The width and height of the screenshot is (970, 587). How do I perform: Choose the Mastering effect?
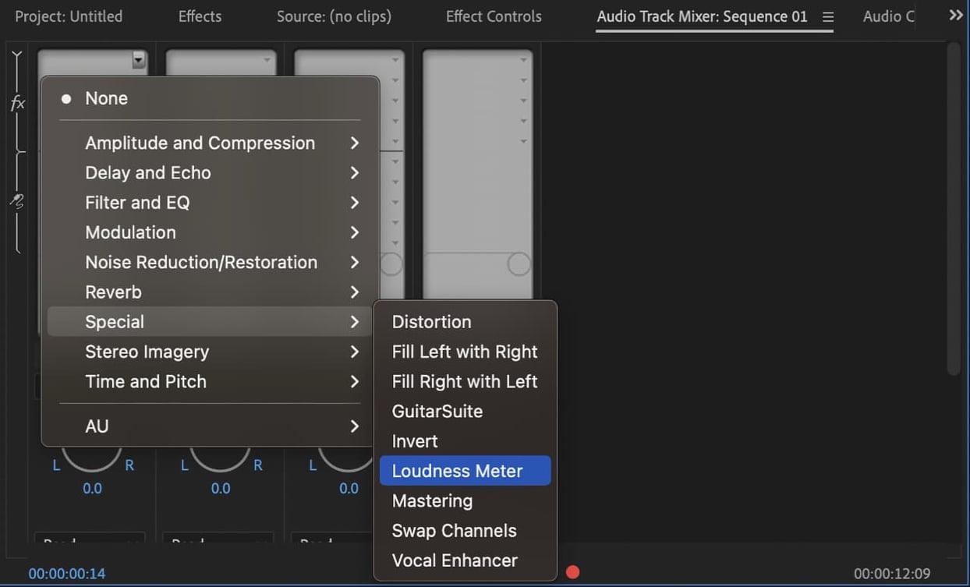433,500
